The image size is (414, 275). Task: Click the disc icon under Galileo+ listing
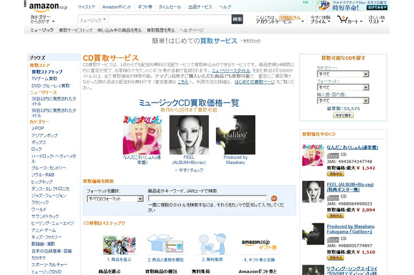(x=332, y=239)
